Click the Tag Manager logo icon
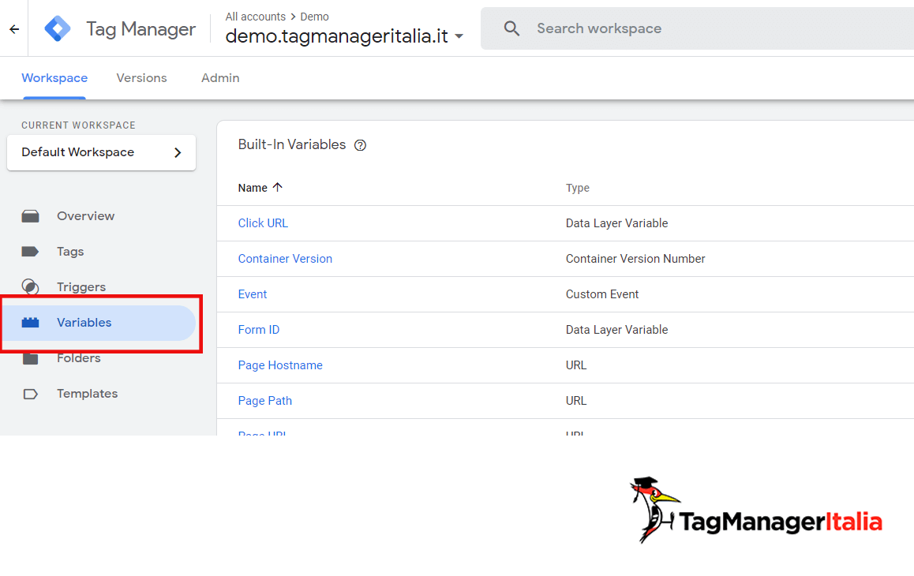The height and width of the screenshot is (576, 914). click(58, 28)
